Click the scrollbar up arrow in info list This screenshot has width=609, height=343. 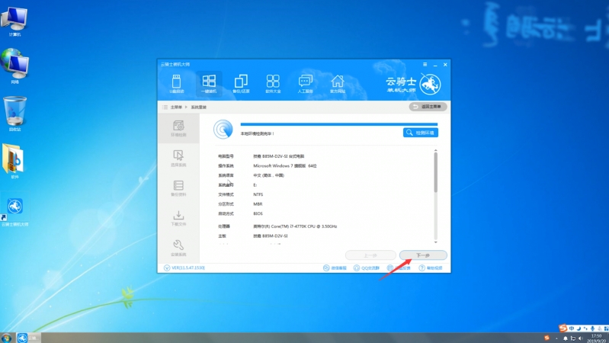tap(435, 150)
